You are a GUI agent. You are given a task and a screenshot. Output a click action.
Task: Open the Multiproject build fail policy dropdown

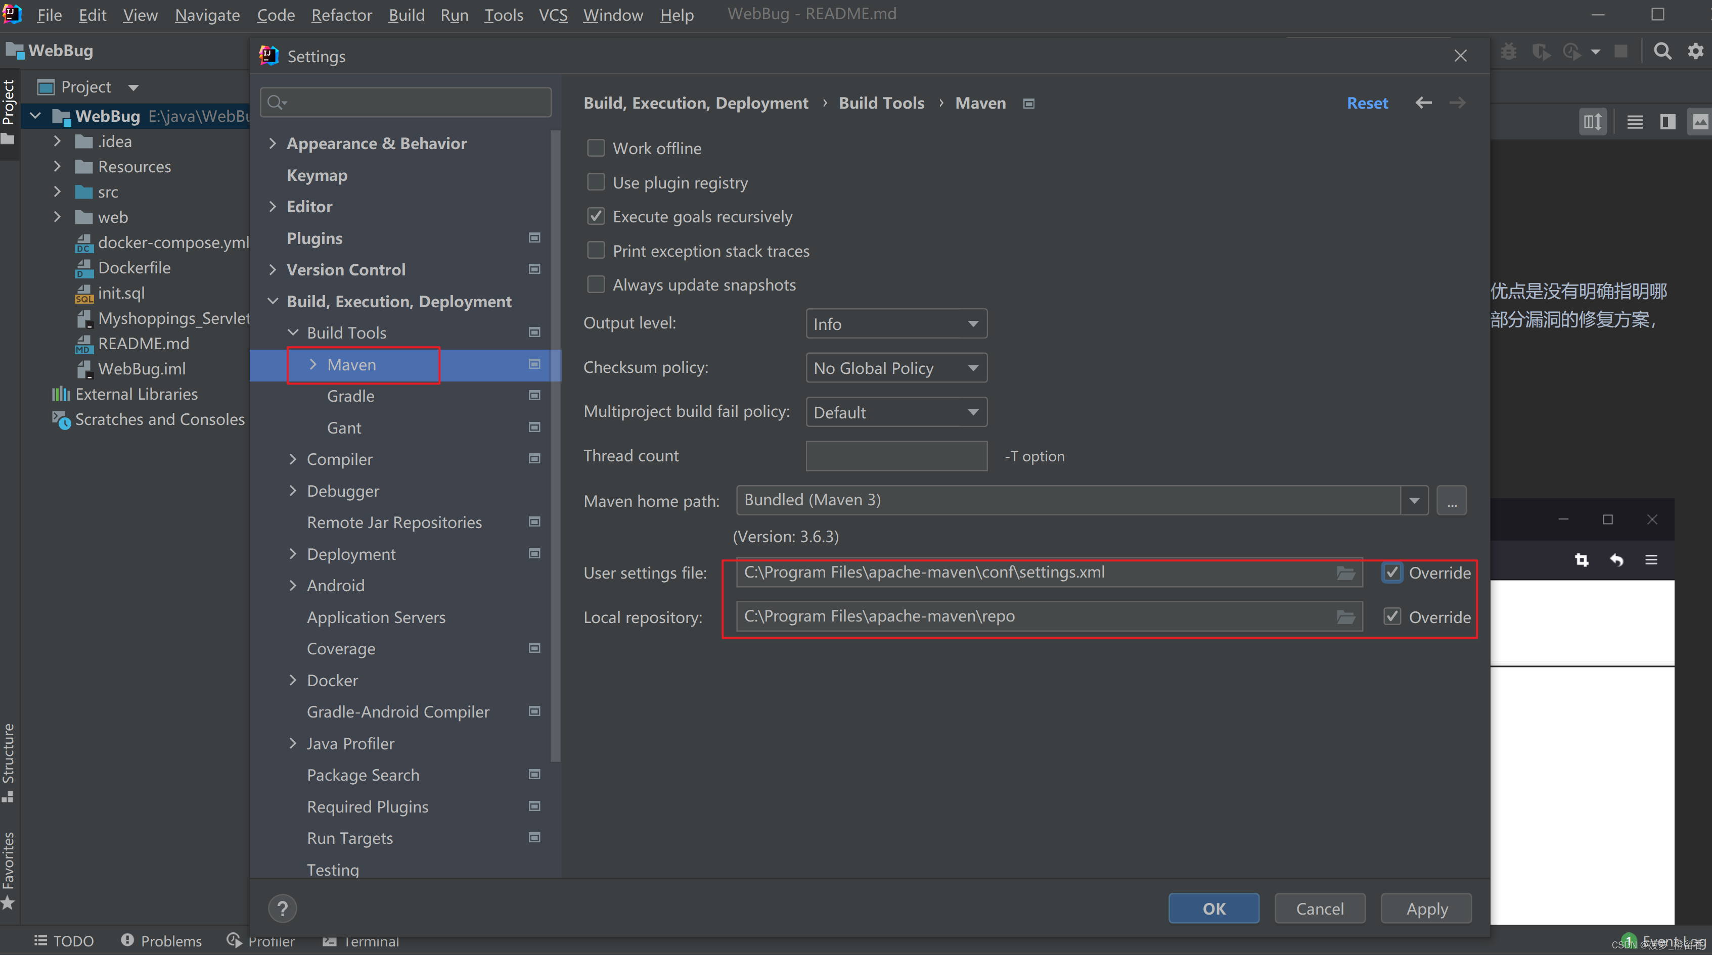[x=896, y=412]
